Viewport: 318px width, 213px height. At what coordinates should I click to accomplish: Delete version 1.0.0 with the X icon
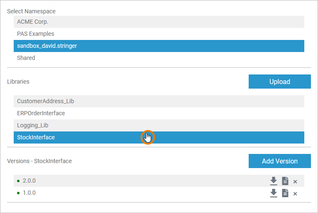295,193
